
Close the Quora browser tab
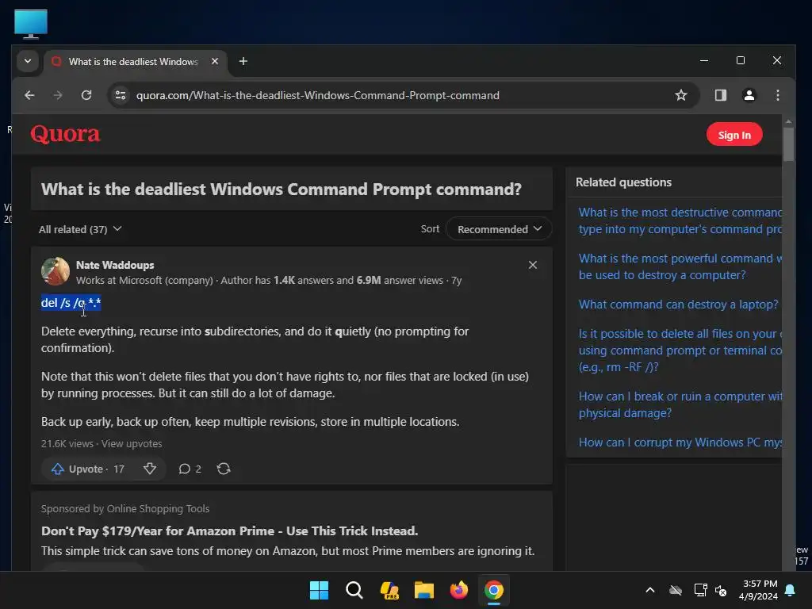coord(215,61)
